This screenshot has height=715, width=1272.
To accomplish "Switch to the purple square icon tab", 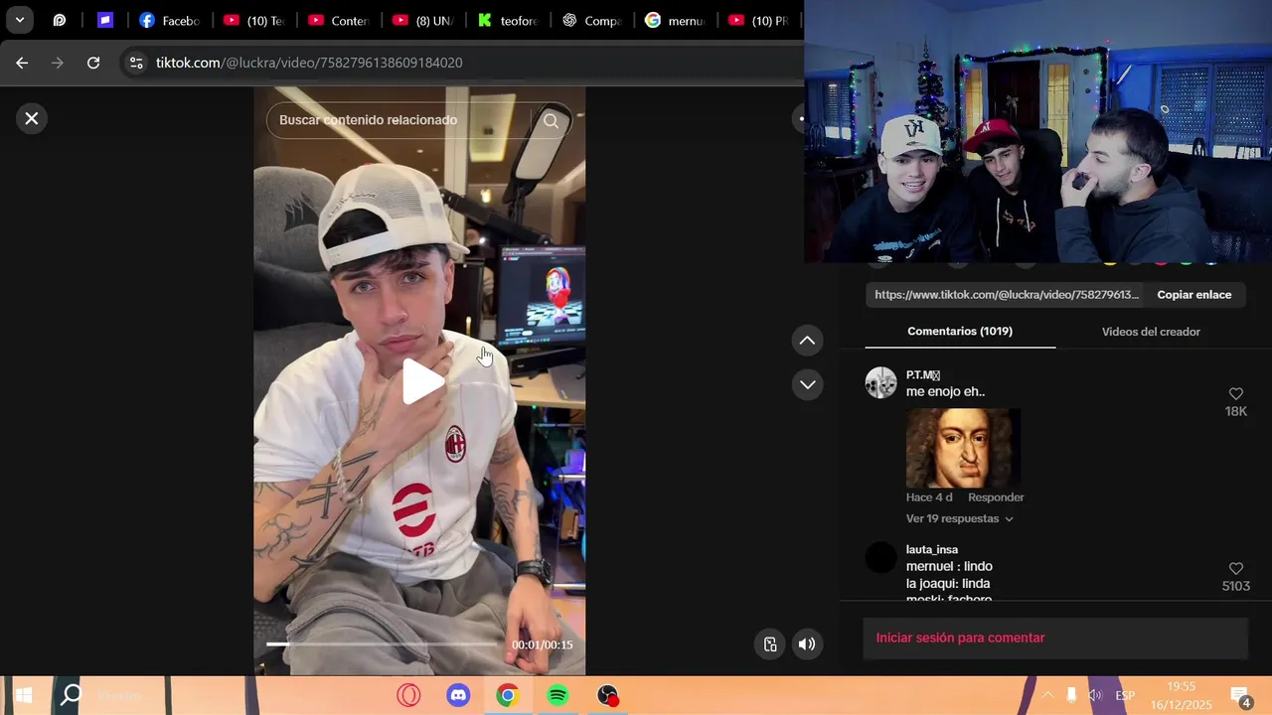I will (104, 20).
